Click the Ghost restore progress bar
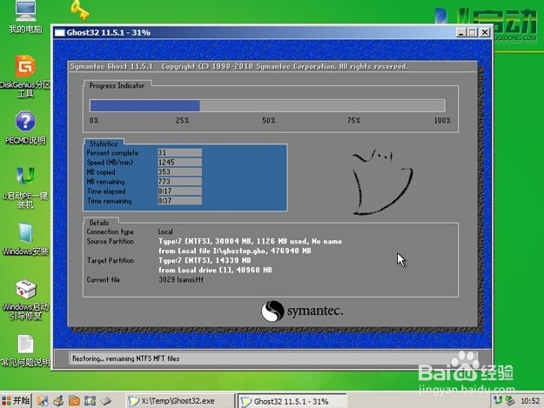Screen dimensions: 544x408 267,106
